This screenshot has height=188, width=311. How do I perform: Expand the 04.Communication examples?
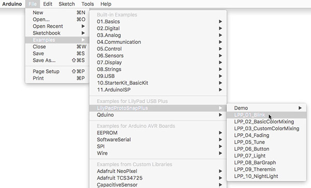158,42
